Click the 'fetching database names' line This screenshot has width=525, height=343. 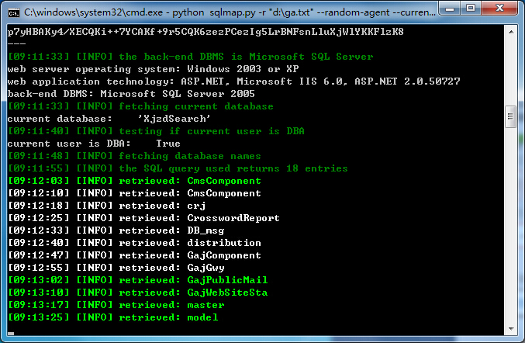click(x=134, y=156)
